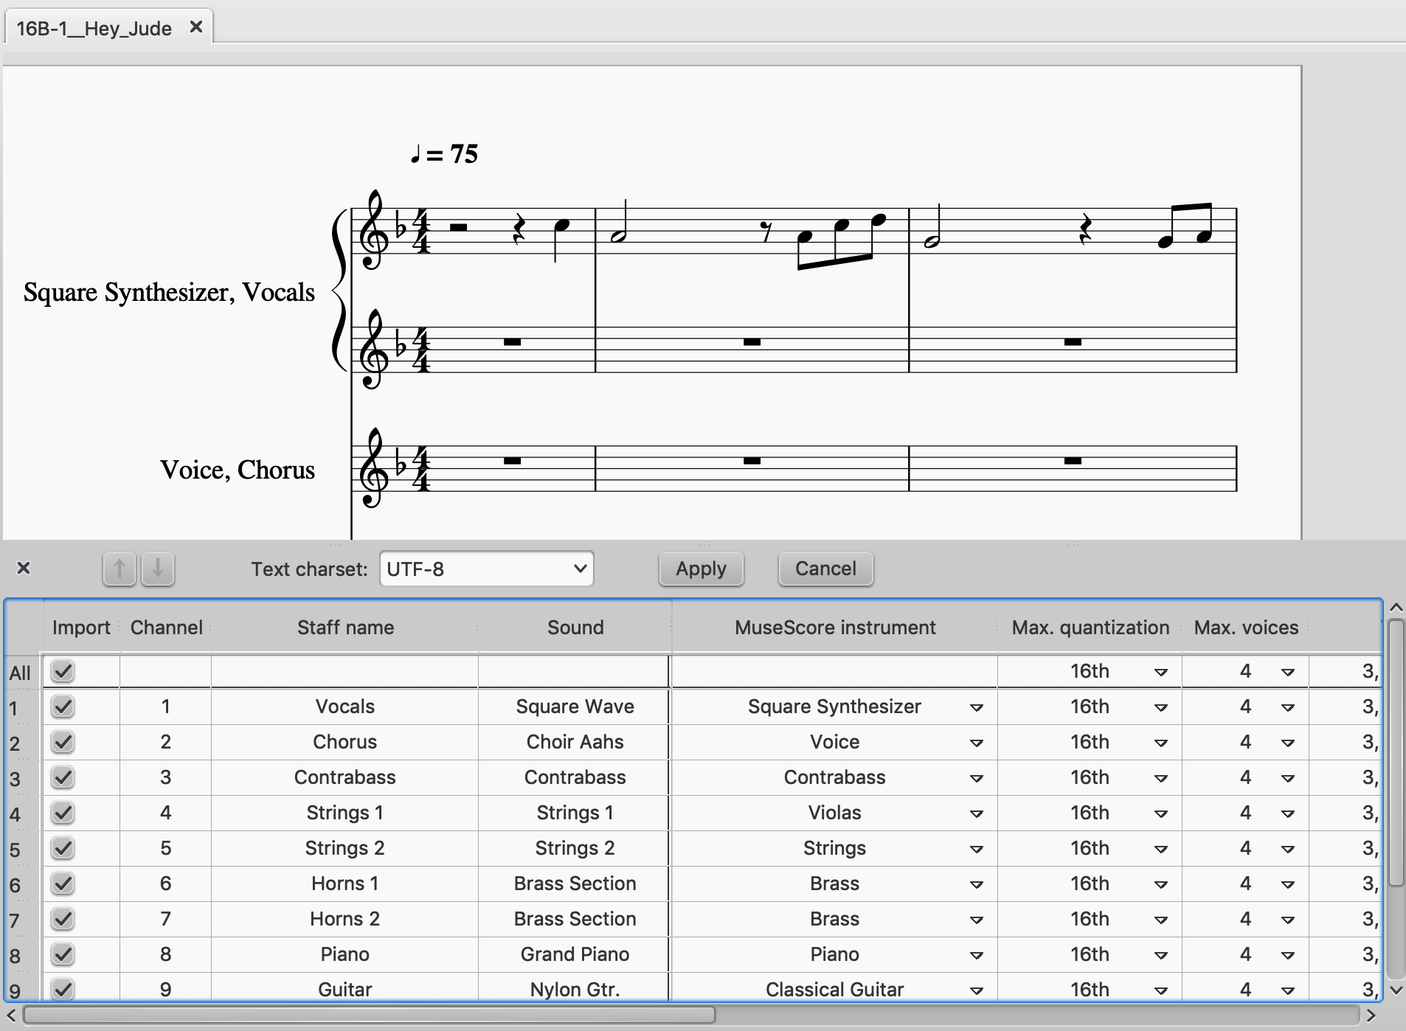The width and height of the screenshot is (1406, 1031).
Task: Select the All row header
Action: [24, 671]
